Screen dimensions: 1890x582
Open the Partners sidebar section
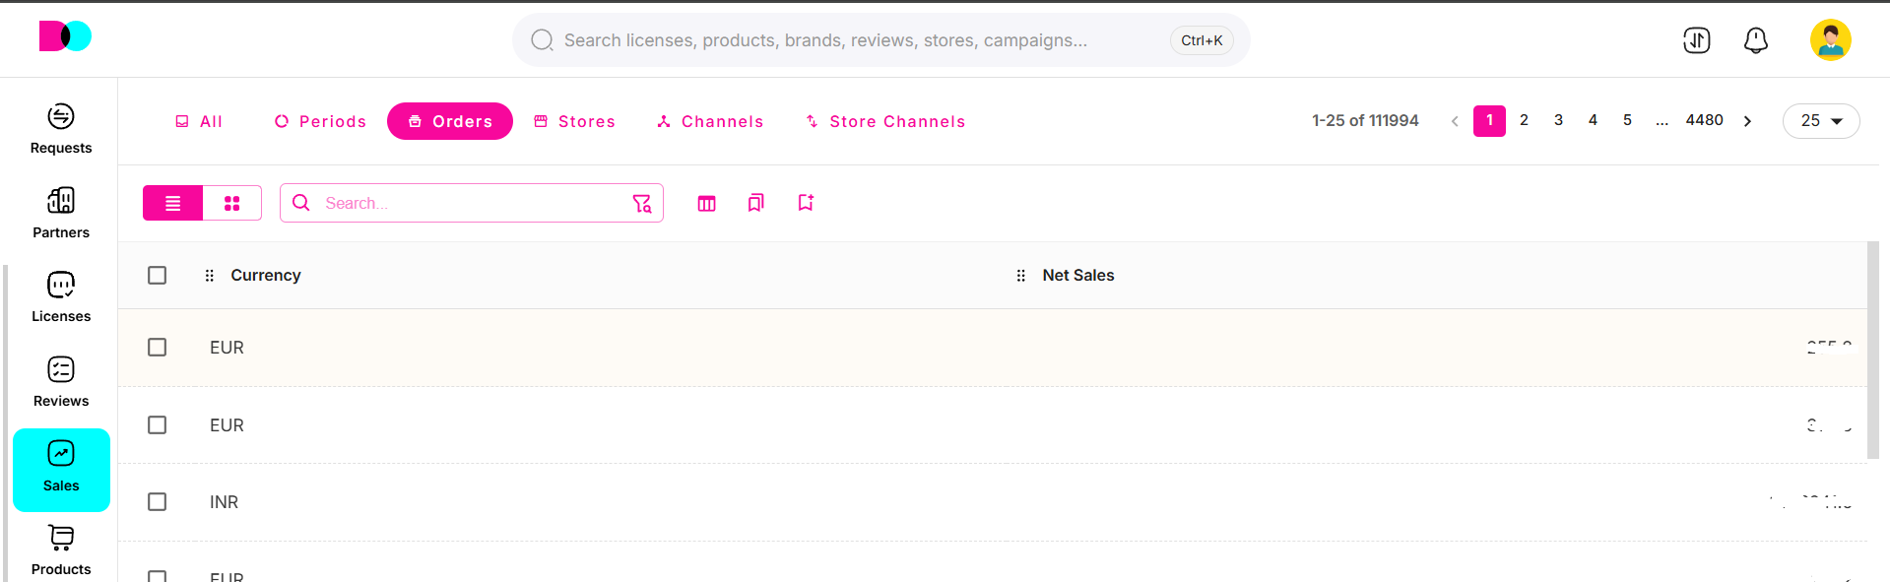coord(61,214)
